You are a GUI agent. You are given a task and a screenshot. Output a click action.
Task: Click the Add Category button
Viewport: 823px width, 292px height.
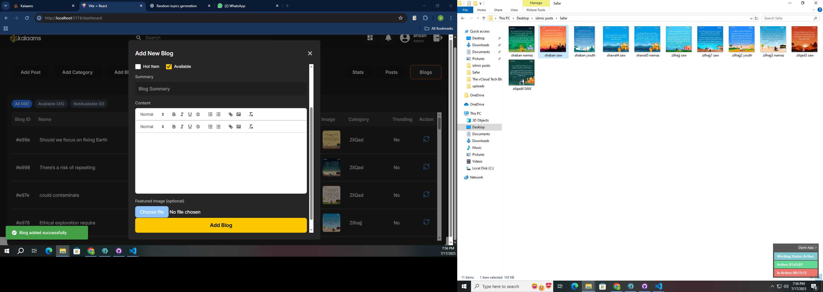point(77,72)
